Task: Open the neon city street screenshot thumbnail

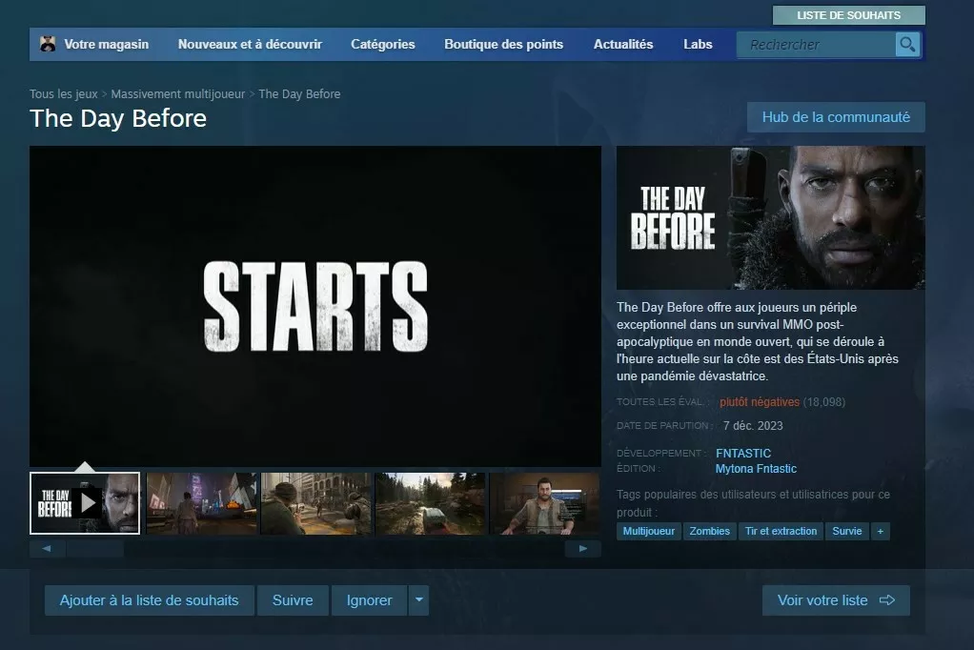Action: [201, 503]
